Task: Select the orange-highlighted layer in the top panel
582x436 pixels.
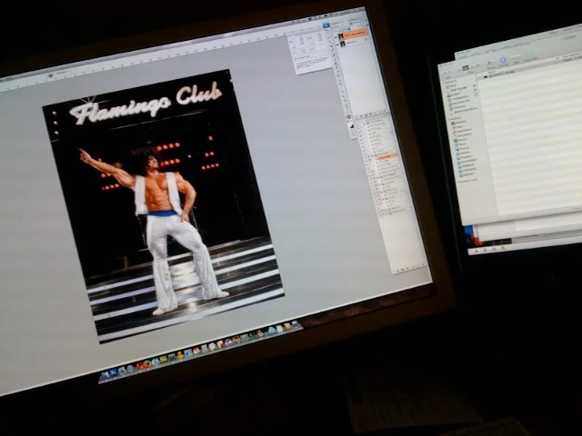Action: (x=355, y=34)
